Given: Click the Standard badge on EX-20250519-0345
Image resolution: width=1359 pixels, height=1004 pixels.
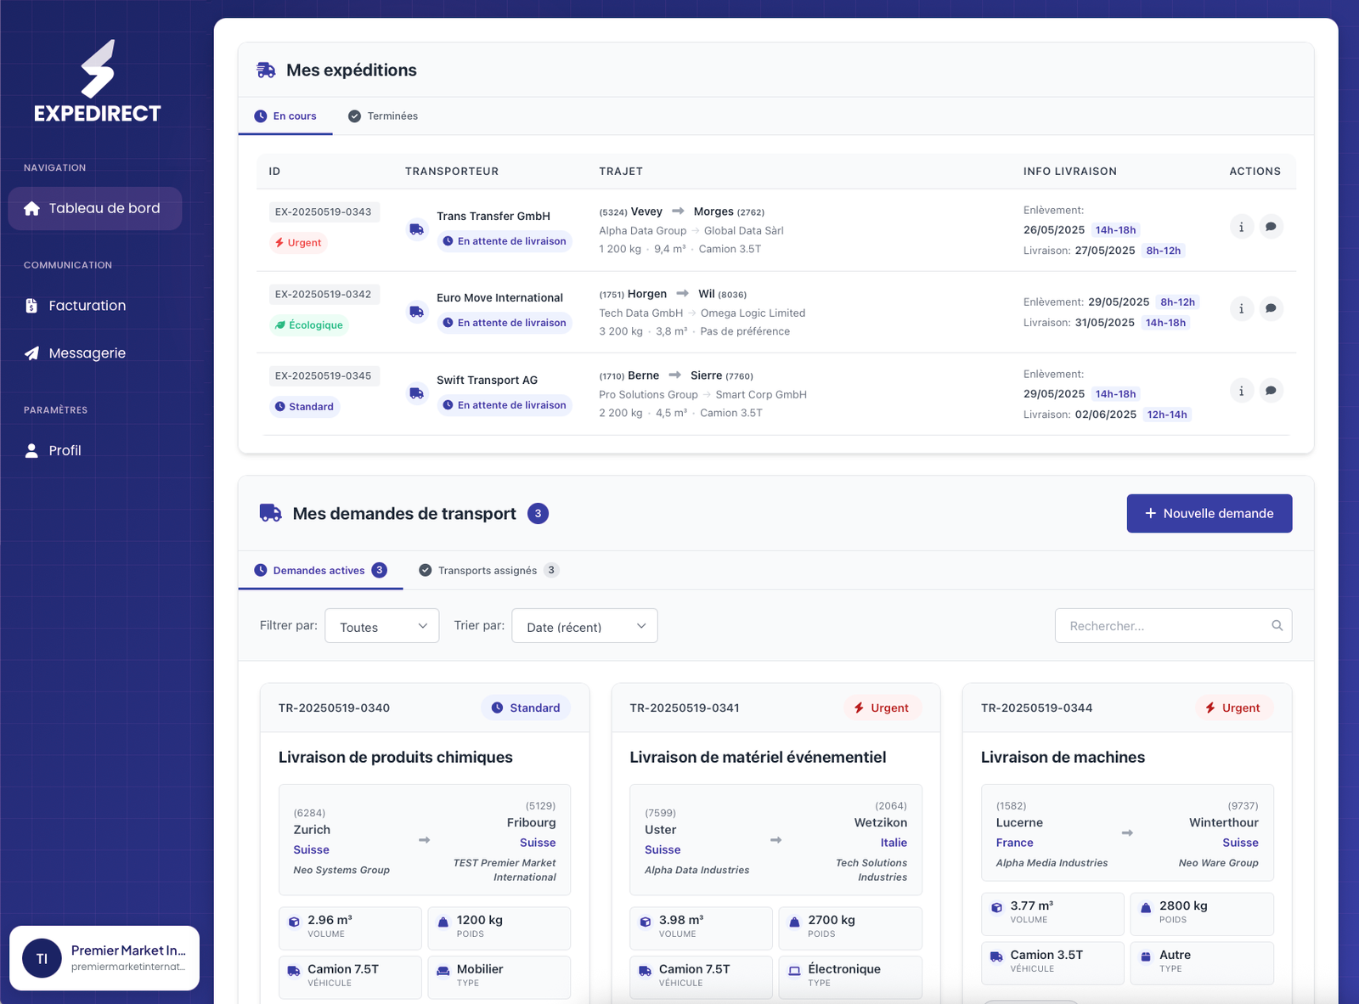Looking at the screenshot, I should point(304,407).
